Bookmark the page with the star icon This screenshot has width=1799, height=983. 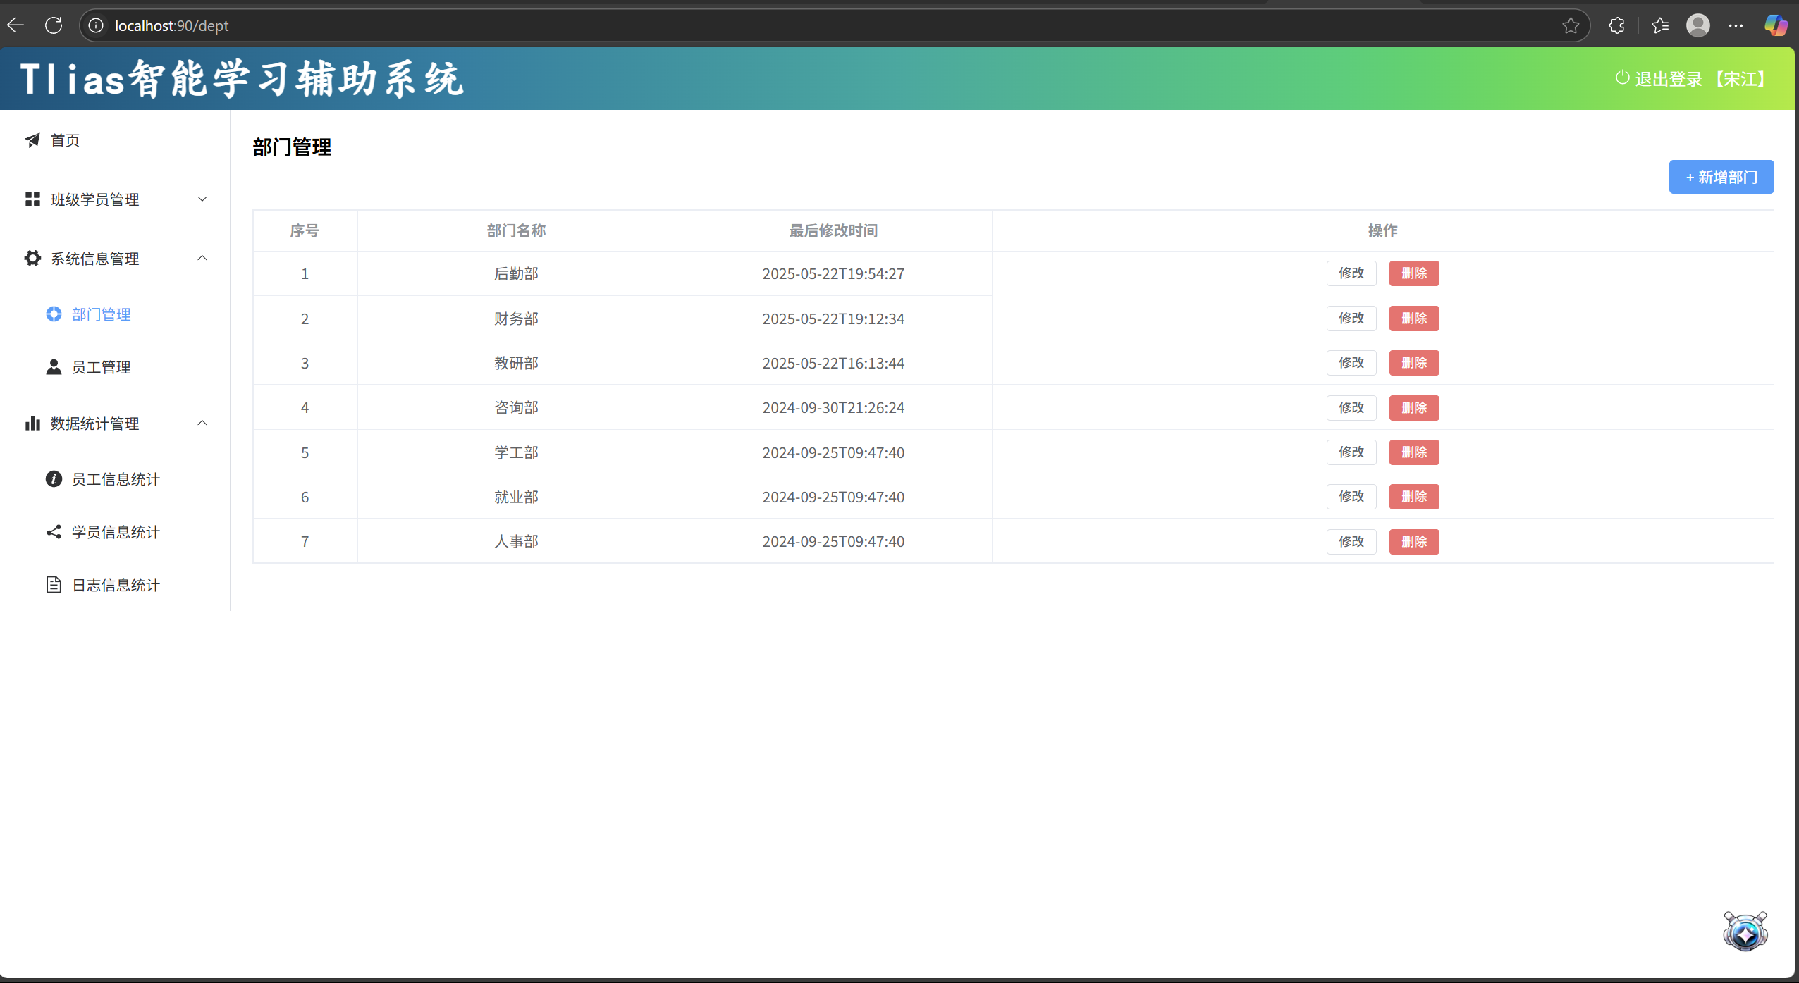coord(1571,26)
